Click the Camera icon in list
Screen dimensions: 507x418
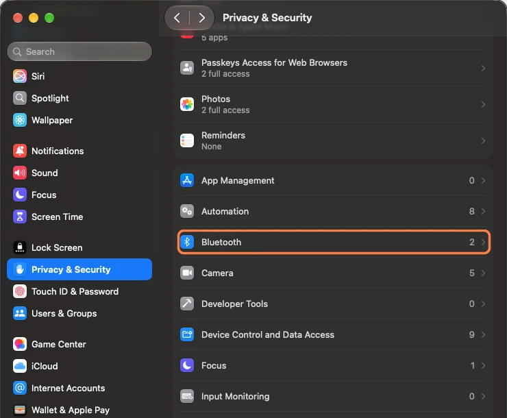pos(187,273)
